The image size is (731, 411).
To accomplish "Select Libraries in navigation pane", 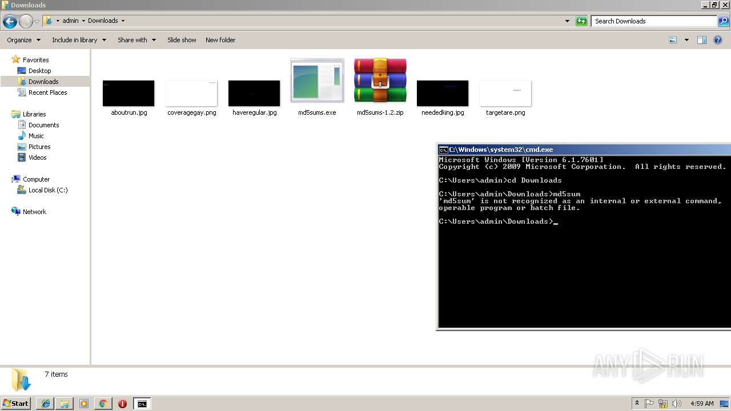I will coord(34,114).
